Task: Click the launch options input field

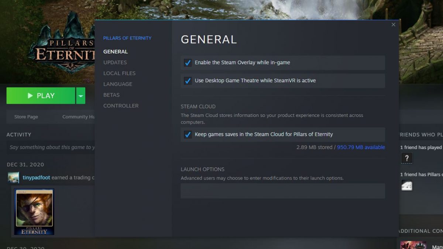Action: (283, 190)
